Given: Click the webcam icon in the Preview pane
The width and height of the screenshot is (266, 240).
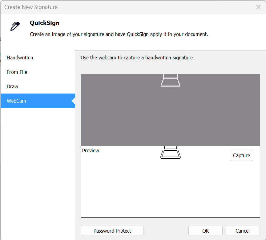Looking at the screenshot, I should point(171,152).
